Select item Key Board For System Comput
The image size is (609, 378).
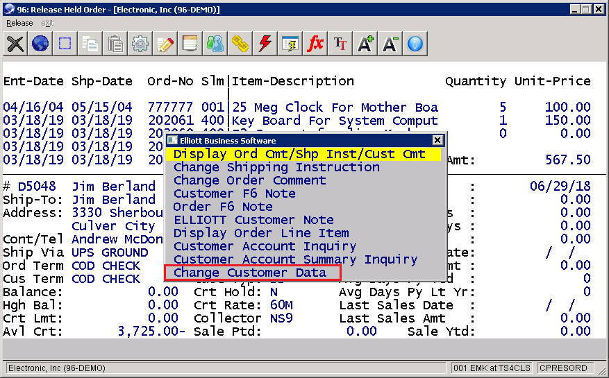(335, 120)
